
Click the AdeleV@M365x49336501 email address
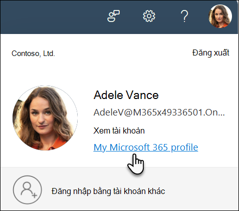tap(159, 112)
